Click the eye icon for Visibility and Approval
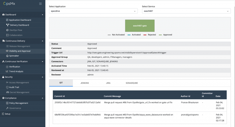The height and width of the screenshot is (127, 235). point(7,51)
